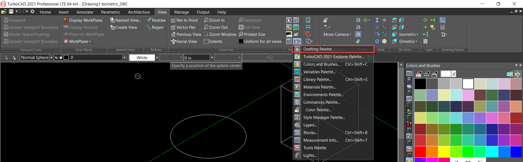Pick the black color swatch
The height and width of the screenshot is (162, 523).
tap(420, 84)
